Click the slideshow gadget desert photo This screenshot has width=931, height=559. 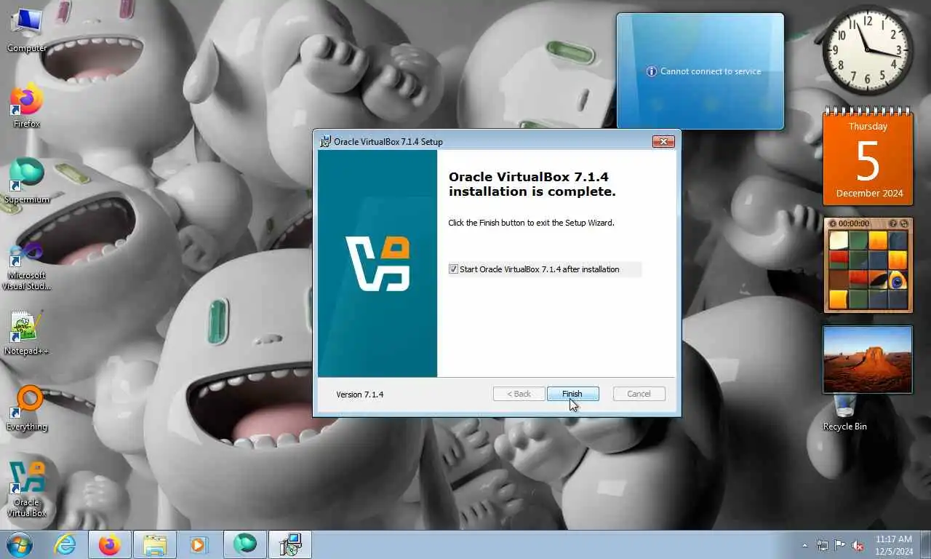tap(867, 359)
